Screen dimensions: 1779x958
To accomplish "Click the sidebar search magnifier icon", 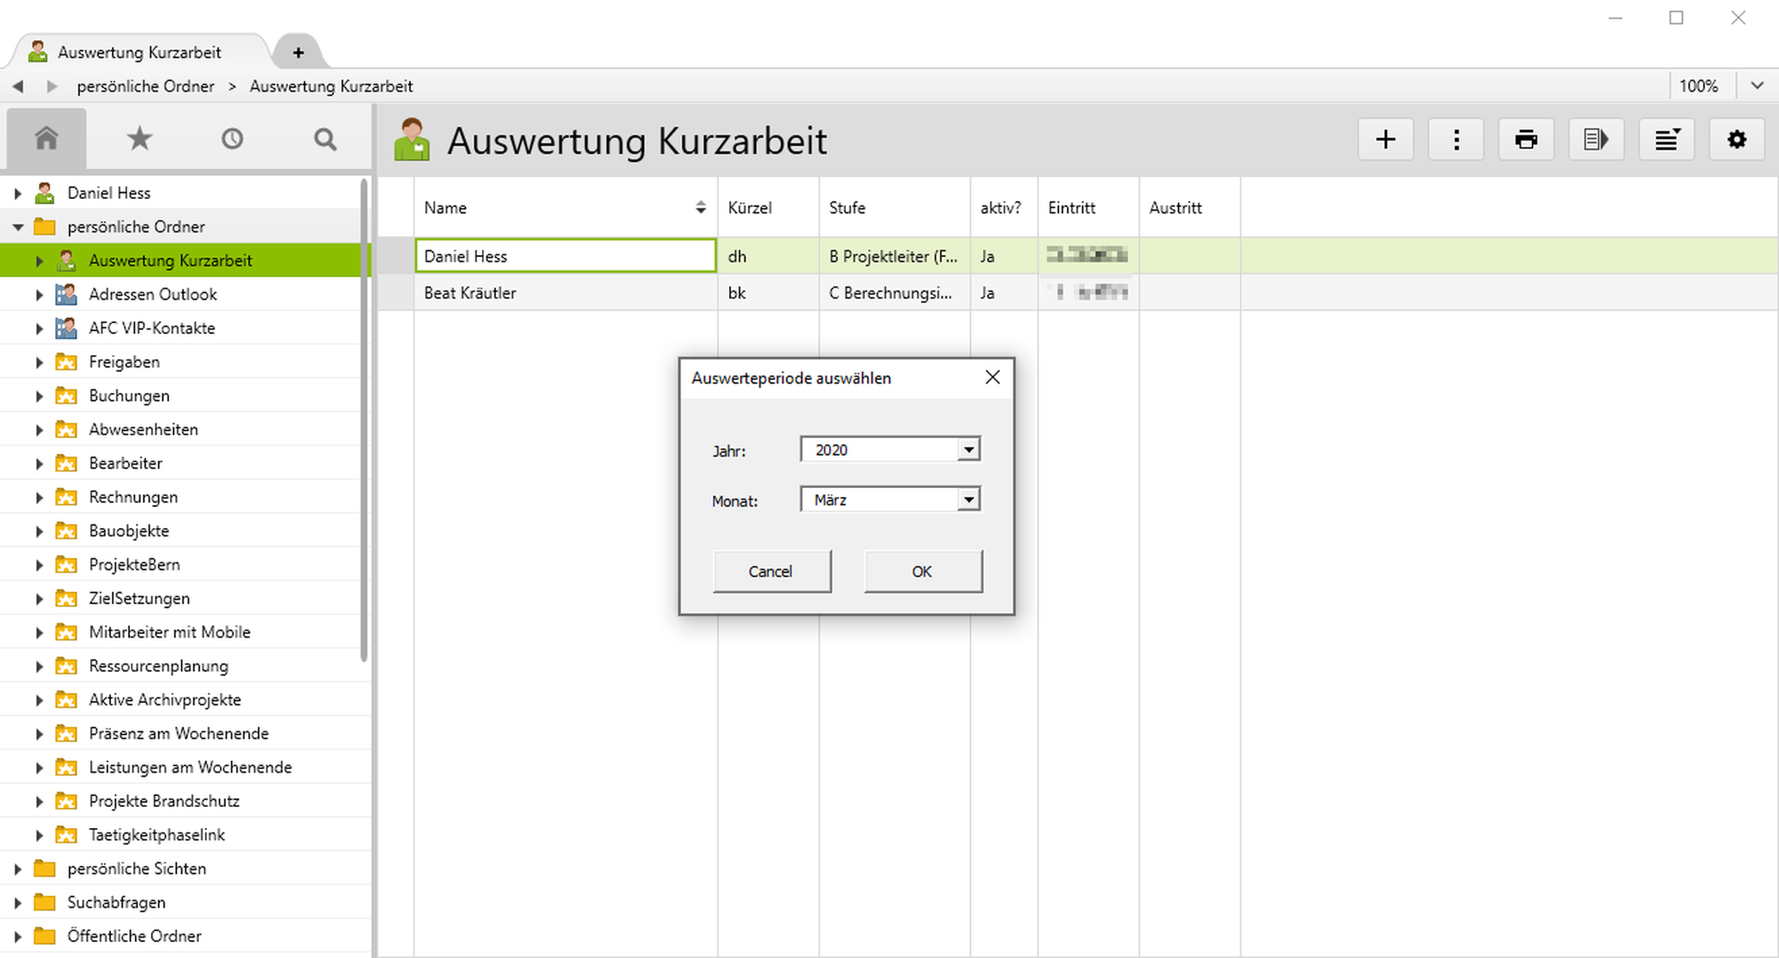I will click(x=325, y=139).
